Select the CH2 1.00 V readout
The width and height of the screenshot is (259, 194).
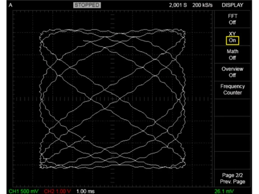(x=57, y=191)
